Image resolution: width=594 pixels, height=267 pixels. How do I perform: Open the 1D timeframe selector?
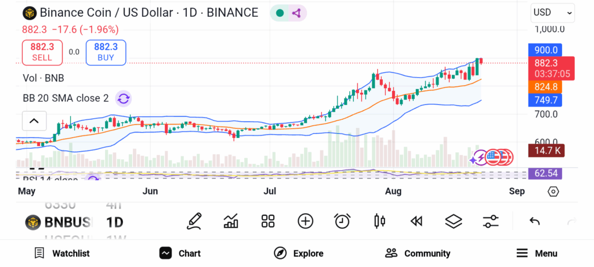(114, 222)
